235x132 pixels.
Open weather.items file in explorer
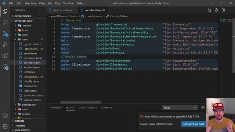(x=29, y=100)
